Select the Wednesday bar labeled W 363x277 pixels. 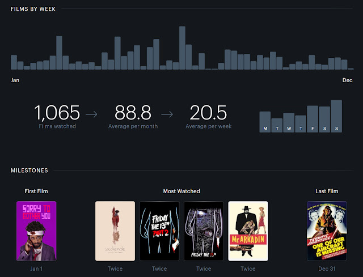[x=289, y=122]
